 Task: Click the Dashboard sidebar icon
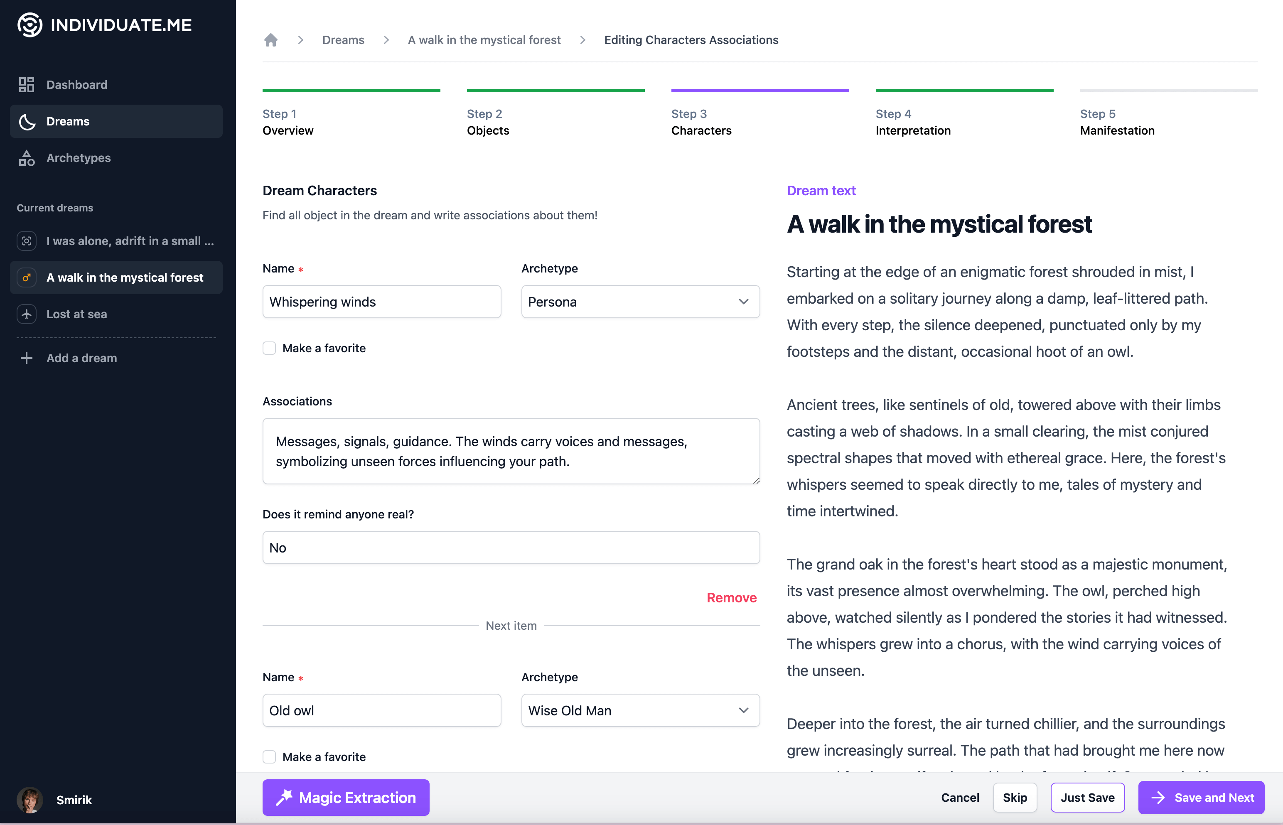click(27, 84)
